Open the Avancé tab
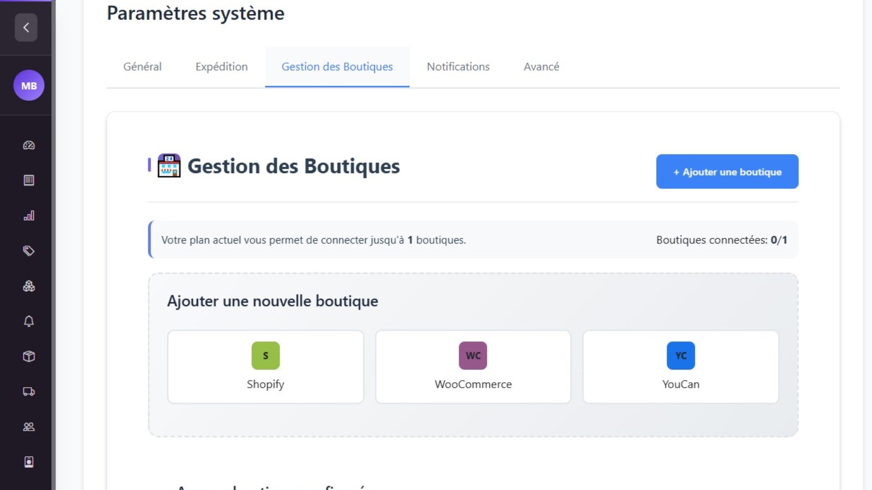The height and width of the screenshot is (490, 872). click(541, 66)
